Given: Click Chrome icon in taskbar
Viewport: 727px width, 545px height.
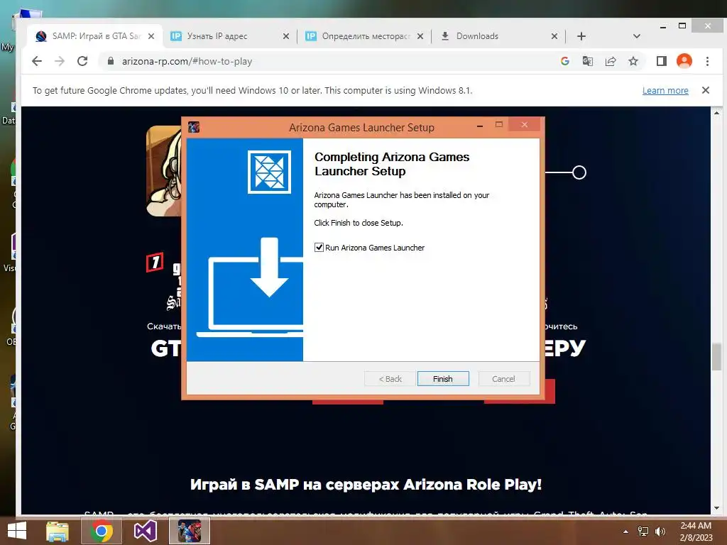Looking at the screenshot, I should [x=102, y=531].
